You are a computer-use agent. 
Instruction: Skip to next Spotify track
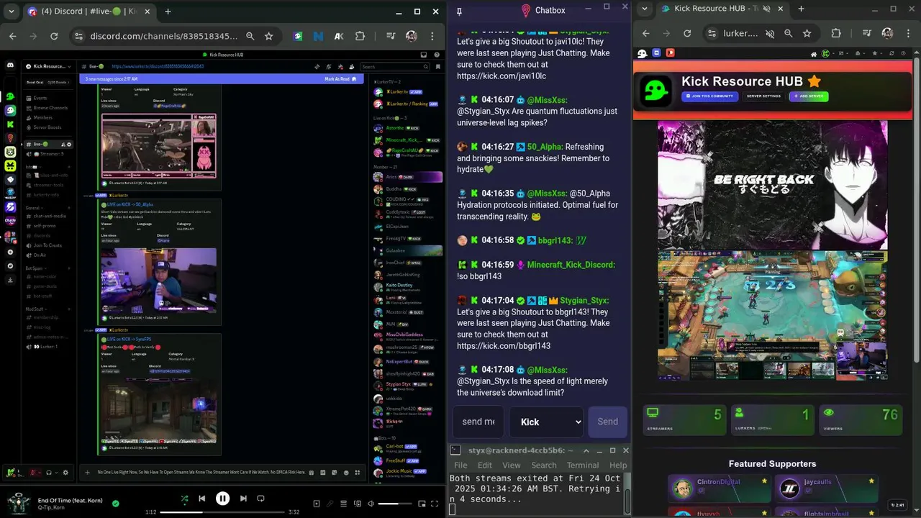coord(243,499)
